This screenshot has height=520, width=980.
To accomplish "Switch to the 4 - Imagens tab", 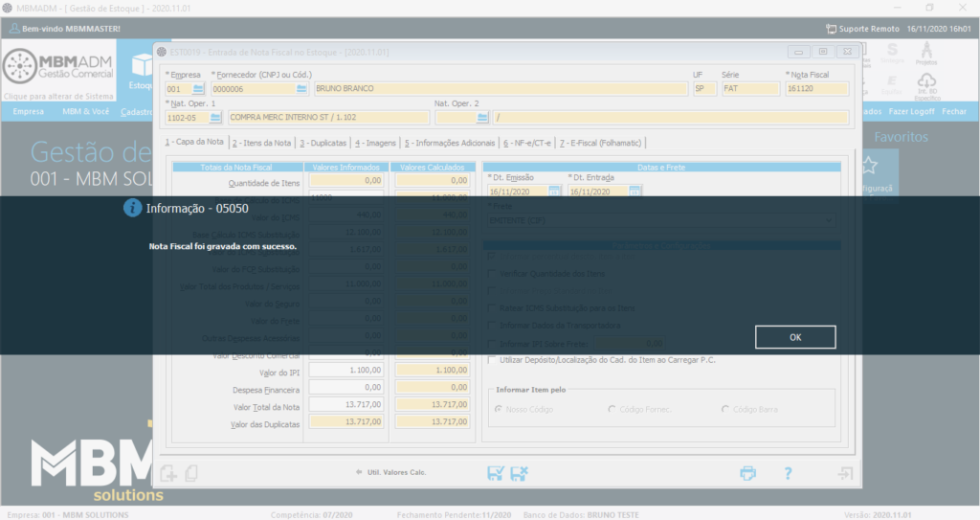I will click(x=375, y=143).
